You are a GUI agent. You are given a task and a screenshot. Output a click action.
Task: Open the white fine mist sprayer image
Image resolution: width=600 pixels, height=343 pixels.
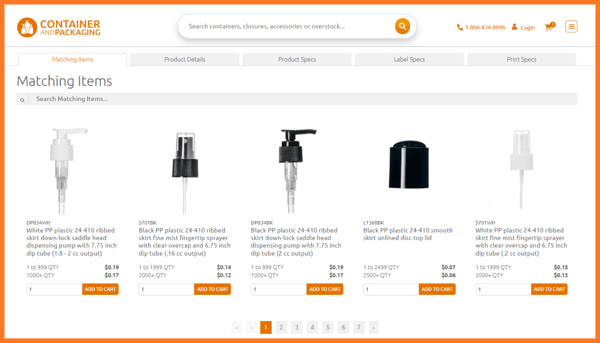pos(521,170)
